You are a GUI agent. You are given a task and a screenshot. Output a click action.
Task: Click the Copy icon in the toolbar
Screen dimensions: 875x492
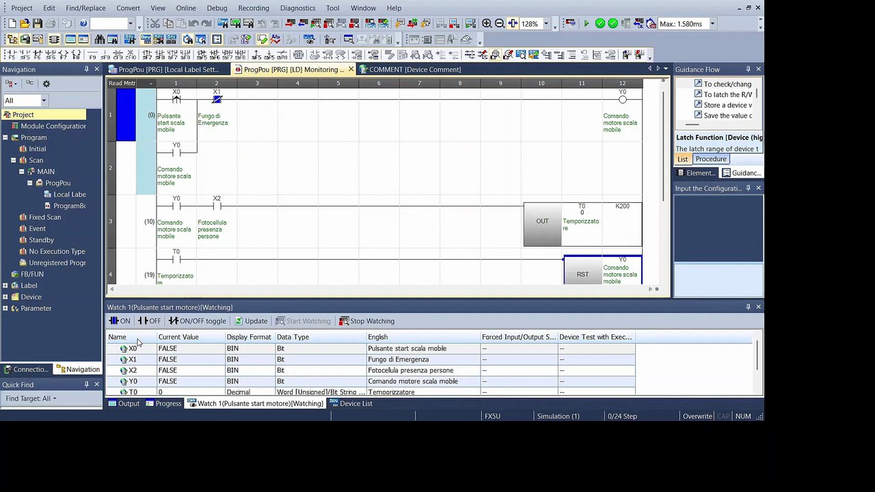click(167, 23)
